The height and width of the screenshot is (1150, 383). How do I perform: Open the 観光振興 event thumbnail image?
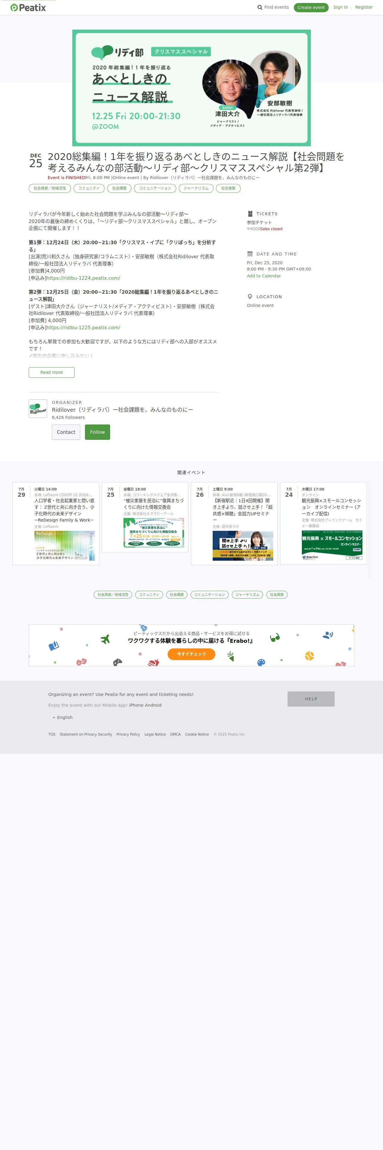pos(332,545)
